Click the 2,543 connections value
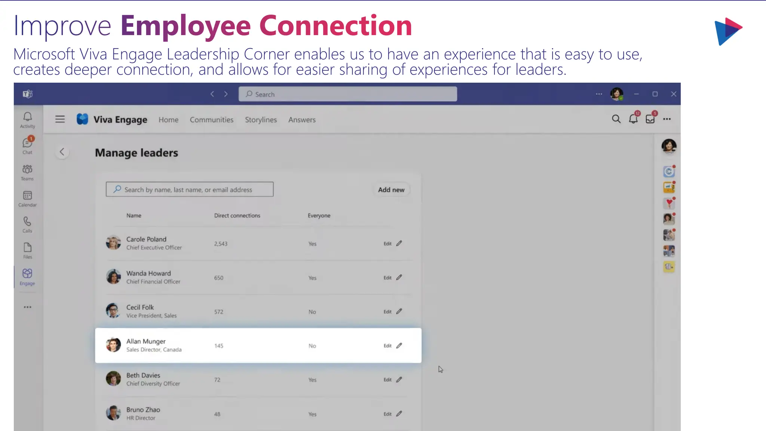Image resolution: width=766 pixels, height=431 pixels. 221,244
